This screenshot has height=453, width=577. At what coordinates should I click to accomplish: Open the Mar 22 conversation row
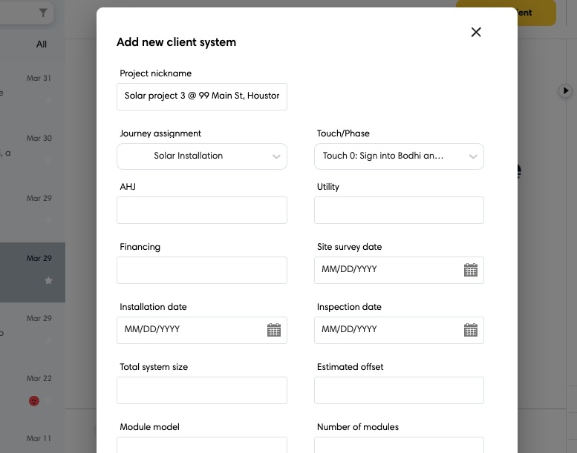click(33, 392)
